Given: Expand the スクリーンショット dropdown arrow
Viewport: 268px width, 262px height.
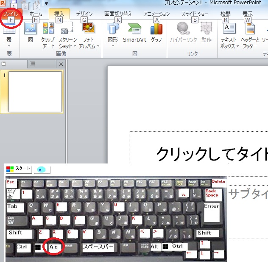Looking at the screenshot, I should point(75,46).
